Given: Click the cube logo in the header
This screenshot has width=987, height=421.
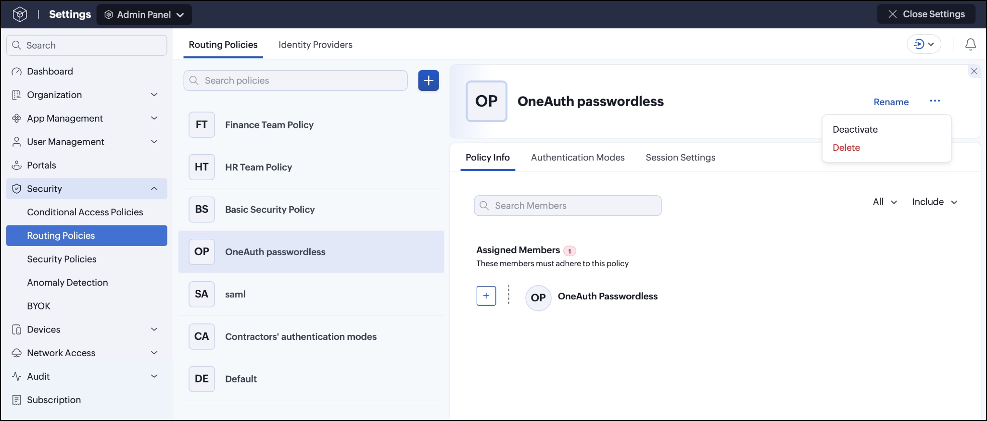Looking at the screenshot, I should click(20, 14).
